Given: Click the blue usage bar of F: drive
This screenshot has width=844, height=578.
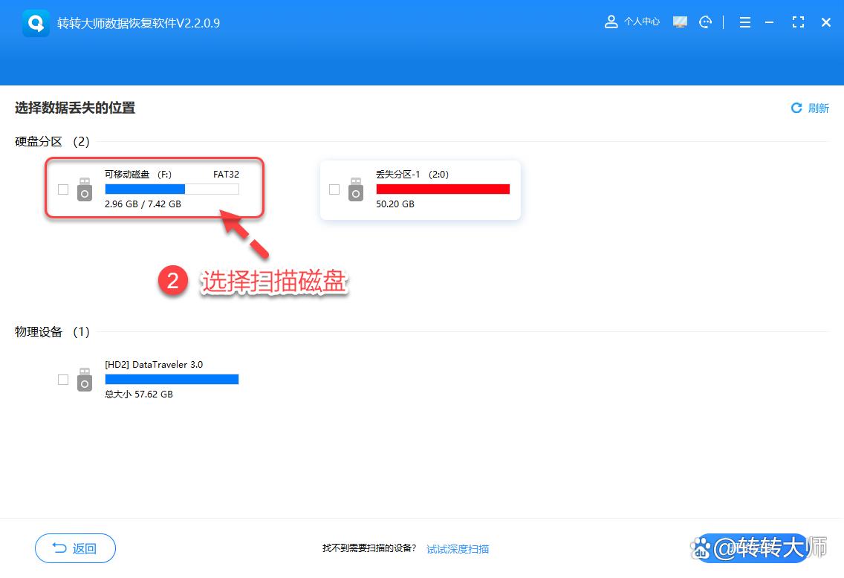Looking at the screenshot, I should [145, 189].
